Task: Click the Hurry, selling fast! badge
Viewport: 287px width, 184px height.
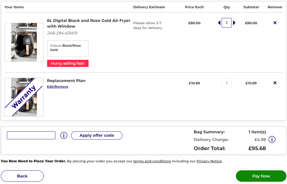Action: (x=68, y=63)
